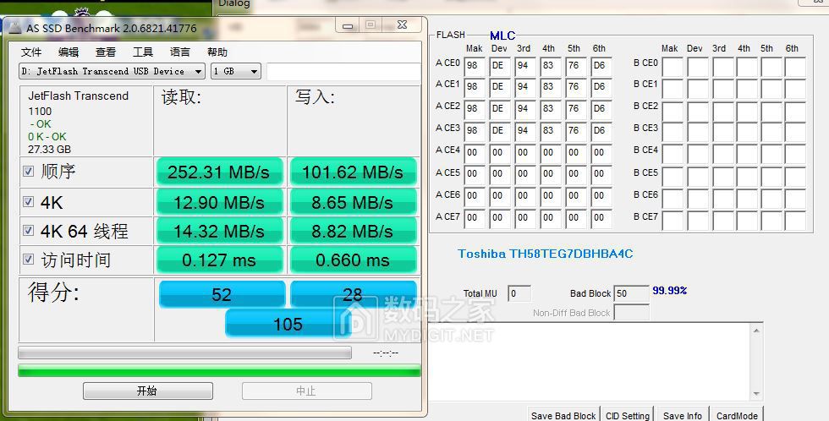
Task: Click the write score 28
Action: coord(354,294)
